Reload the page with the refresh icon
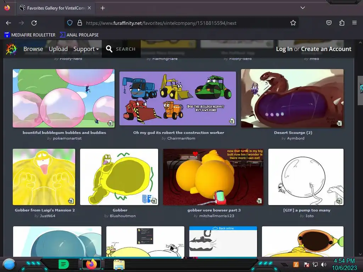Viewport: 363px width, 272px height. tap(34, 23)
